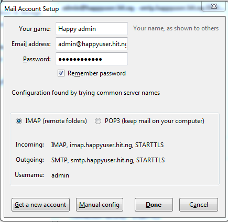228x222 pixels.
Task: Untick the Remember password checkbox
Action: [x=61, y=73]
